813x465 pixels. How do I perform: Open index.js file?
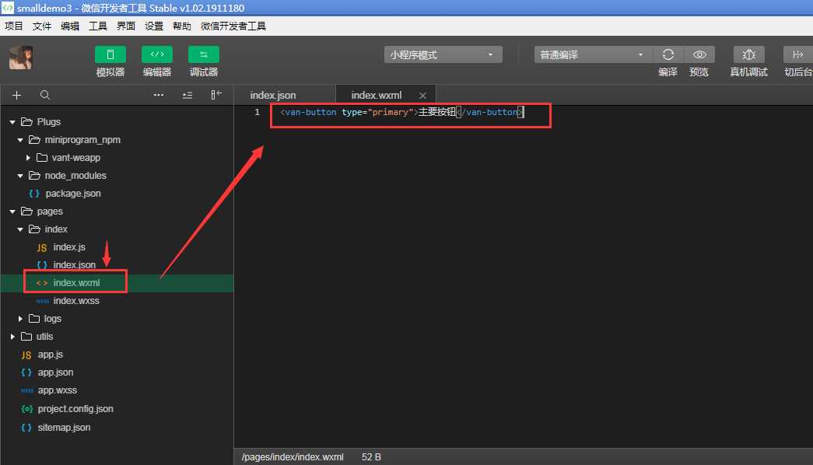click(69, 247)
